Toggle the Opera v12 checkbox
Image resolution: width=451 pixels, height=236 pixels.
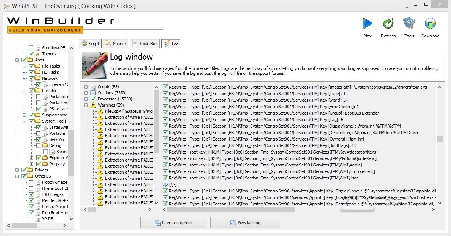[x=38, y=84]
